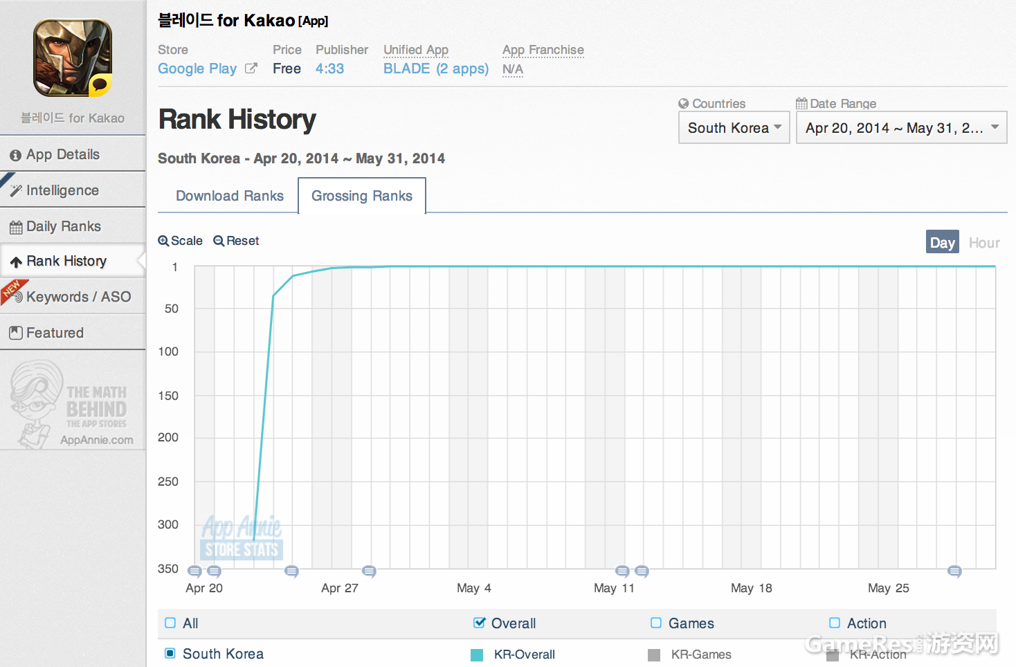
Task: Click the N/A franchise value
Action: (x=513, y=69)
